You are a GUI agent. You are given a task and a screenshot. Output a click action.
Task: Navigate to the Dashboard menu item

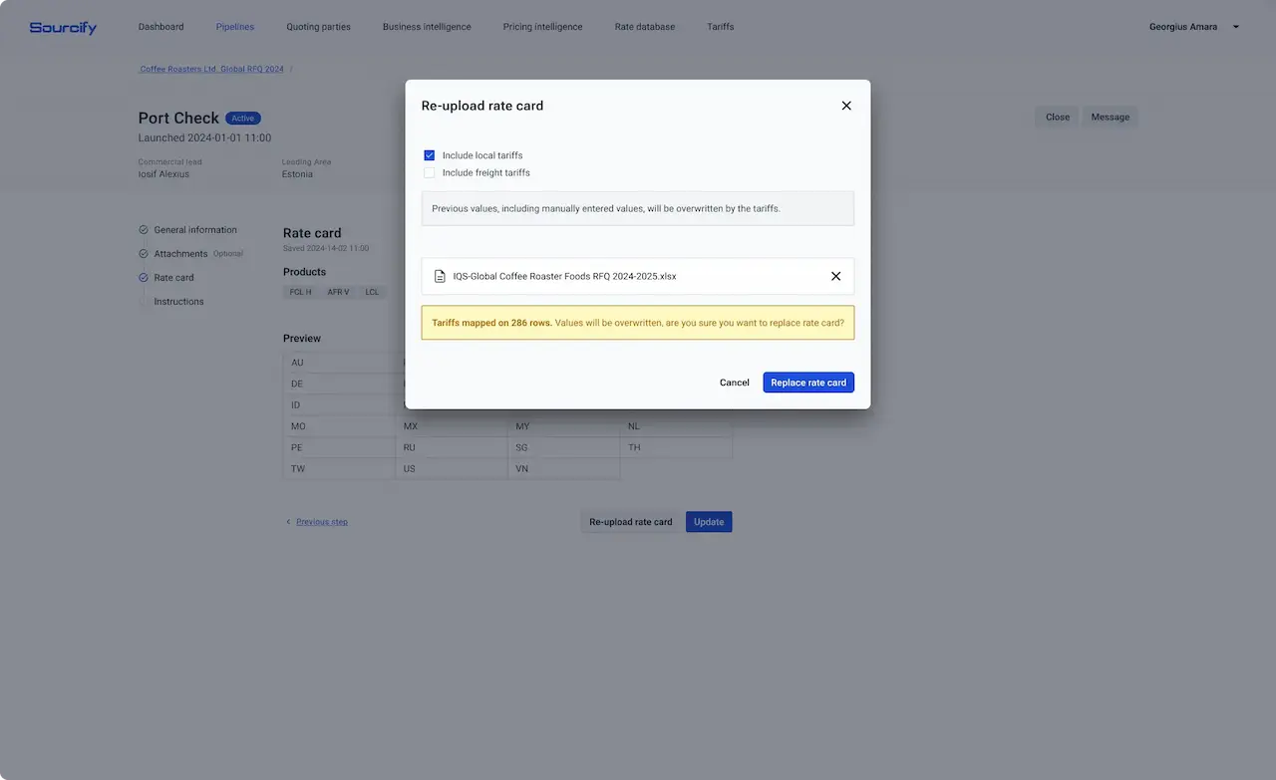[160, 27]
